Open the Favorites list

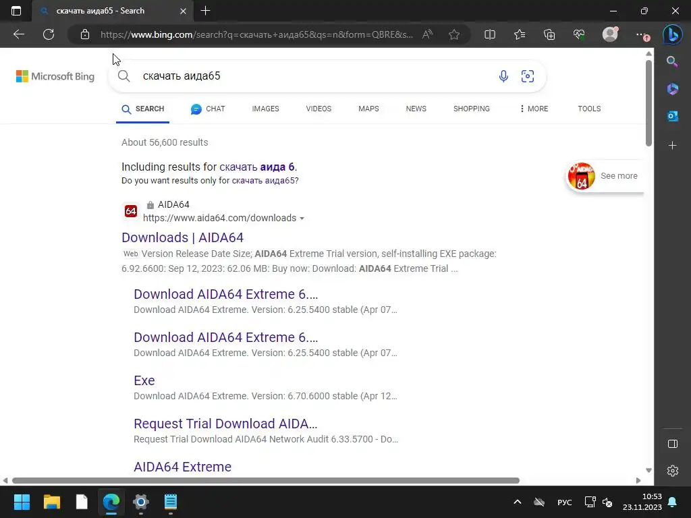click(520, 34)
